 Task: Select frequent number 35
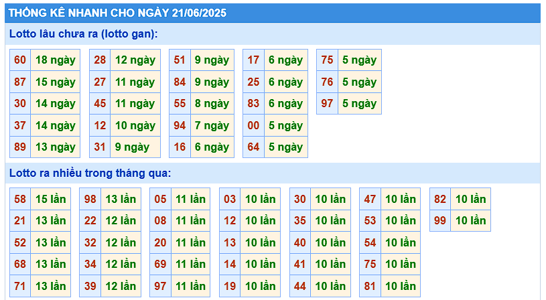coord(300,220)
